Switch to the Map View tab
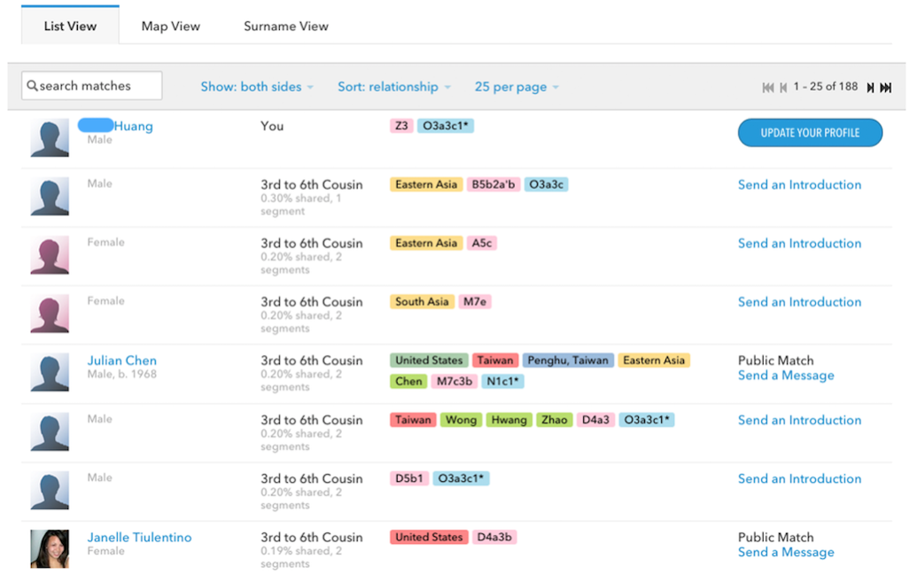Image resolution: width=909 pixels, height=574 pixels. [171, 27]
